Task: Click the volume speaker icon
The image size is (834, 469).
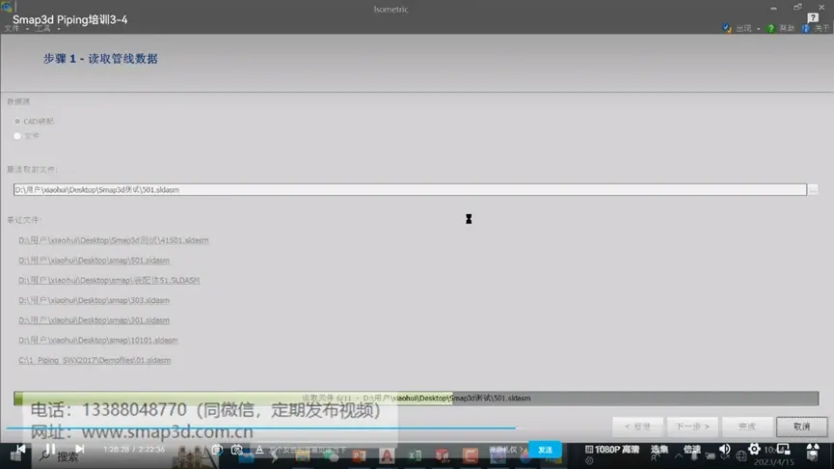Action: (724, 450)
